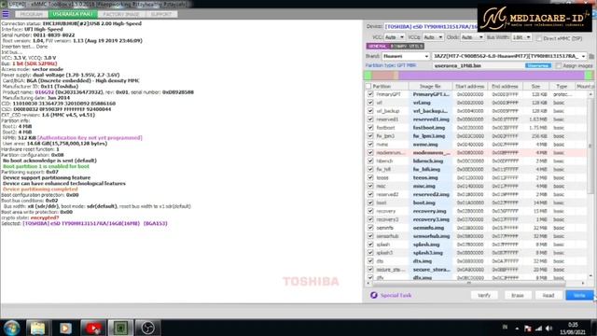Viewport: 597px width, 336px height.
Task: Select the boot.img image file cell
Action: pos(431,203)
